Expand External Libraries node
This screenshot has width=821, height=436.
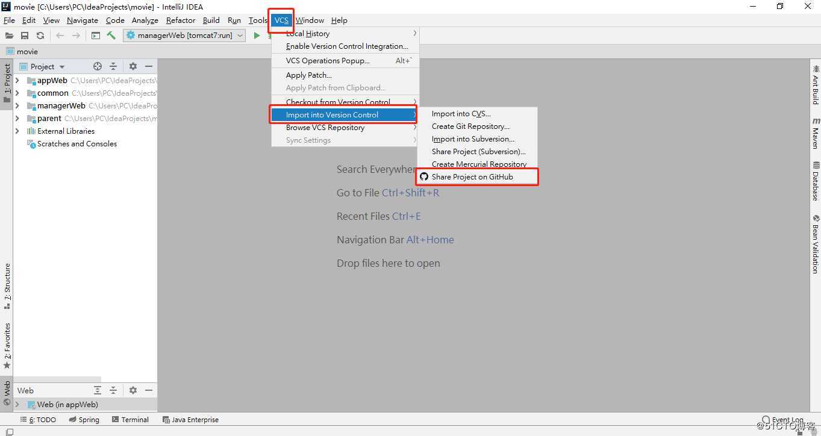(x=17, y=131)
